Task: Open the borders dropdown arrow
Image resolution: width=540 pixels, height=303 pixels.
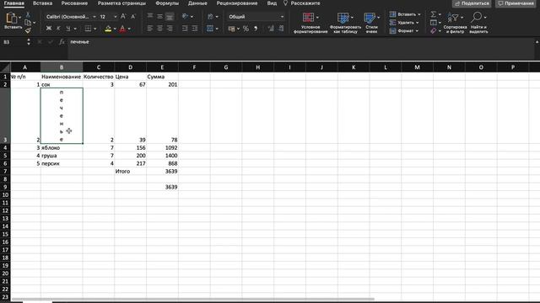Action: point(95,29)
